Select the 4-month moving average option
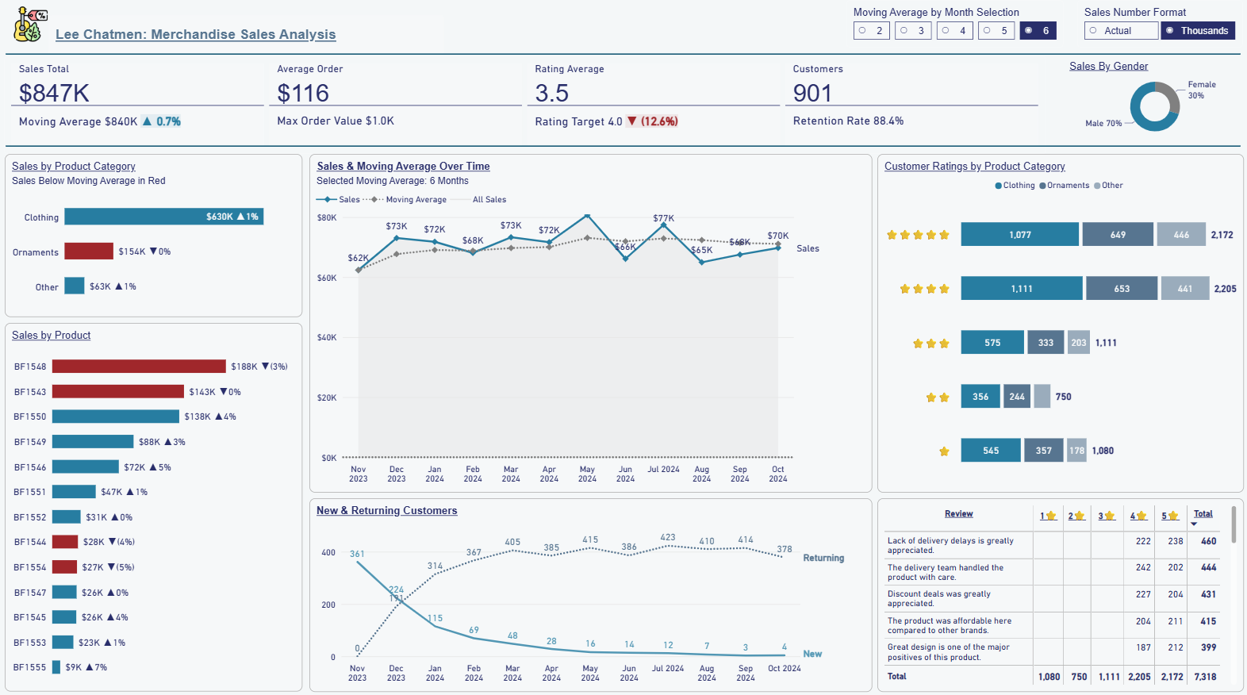1247x695 pixels. (x=954, y=31)
